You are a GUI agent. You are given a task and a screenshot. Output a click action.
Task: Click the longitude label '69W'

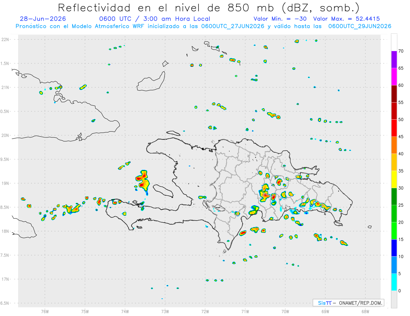point(325,311)
